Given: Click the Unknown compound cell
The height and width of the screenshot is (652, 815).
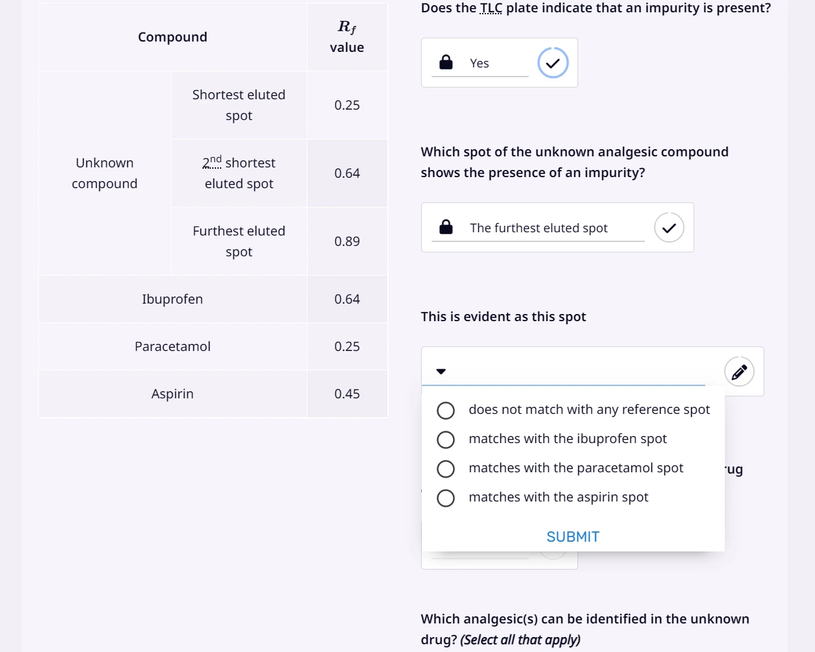Looking at the screenshot, I should [104, 173].
